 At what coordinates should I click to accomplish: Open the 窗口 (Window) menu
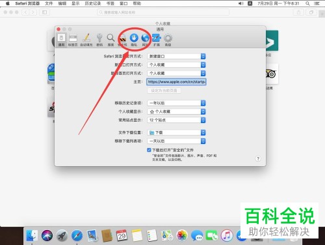(x=123, y=3)
